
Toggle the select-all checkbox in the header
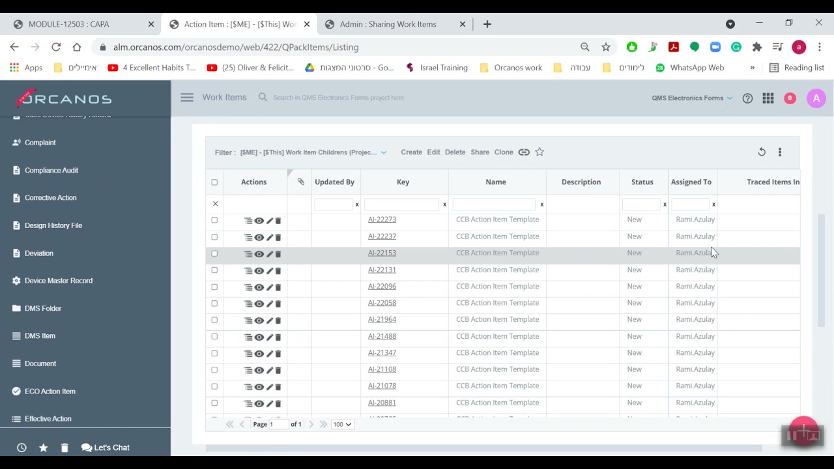coord(214,182)
